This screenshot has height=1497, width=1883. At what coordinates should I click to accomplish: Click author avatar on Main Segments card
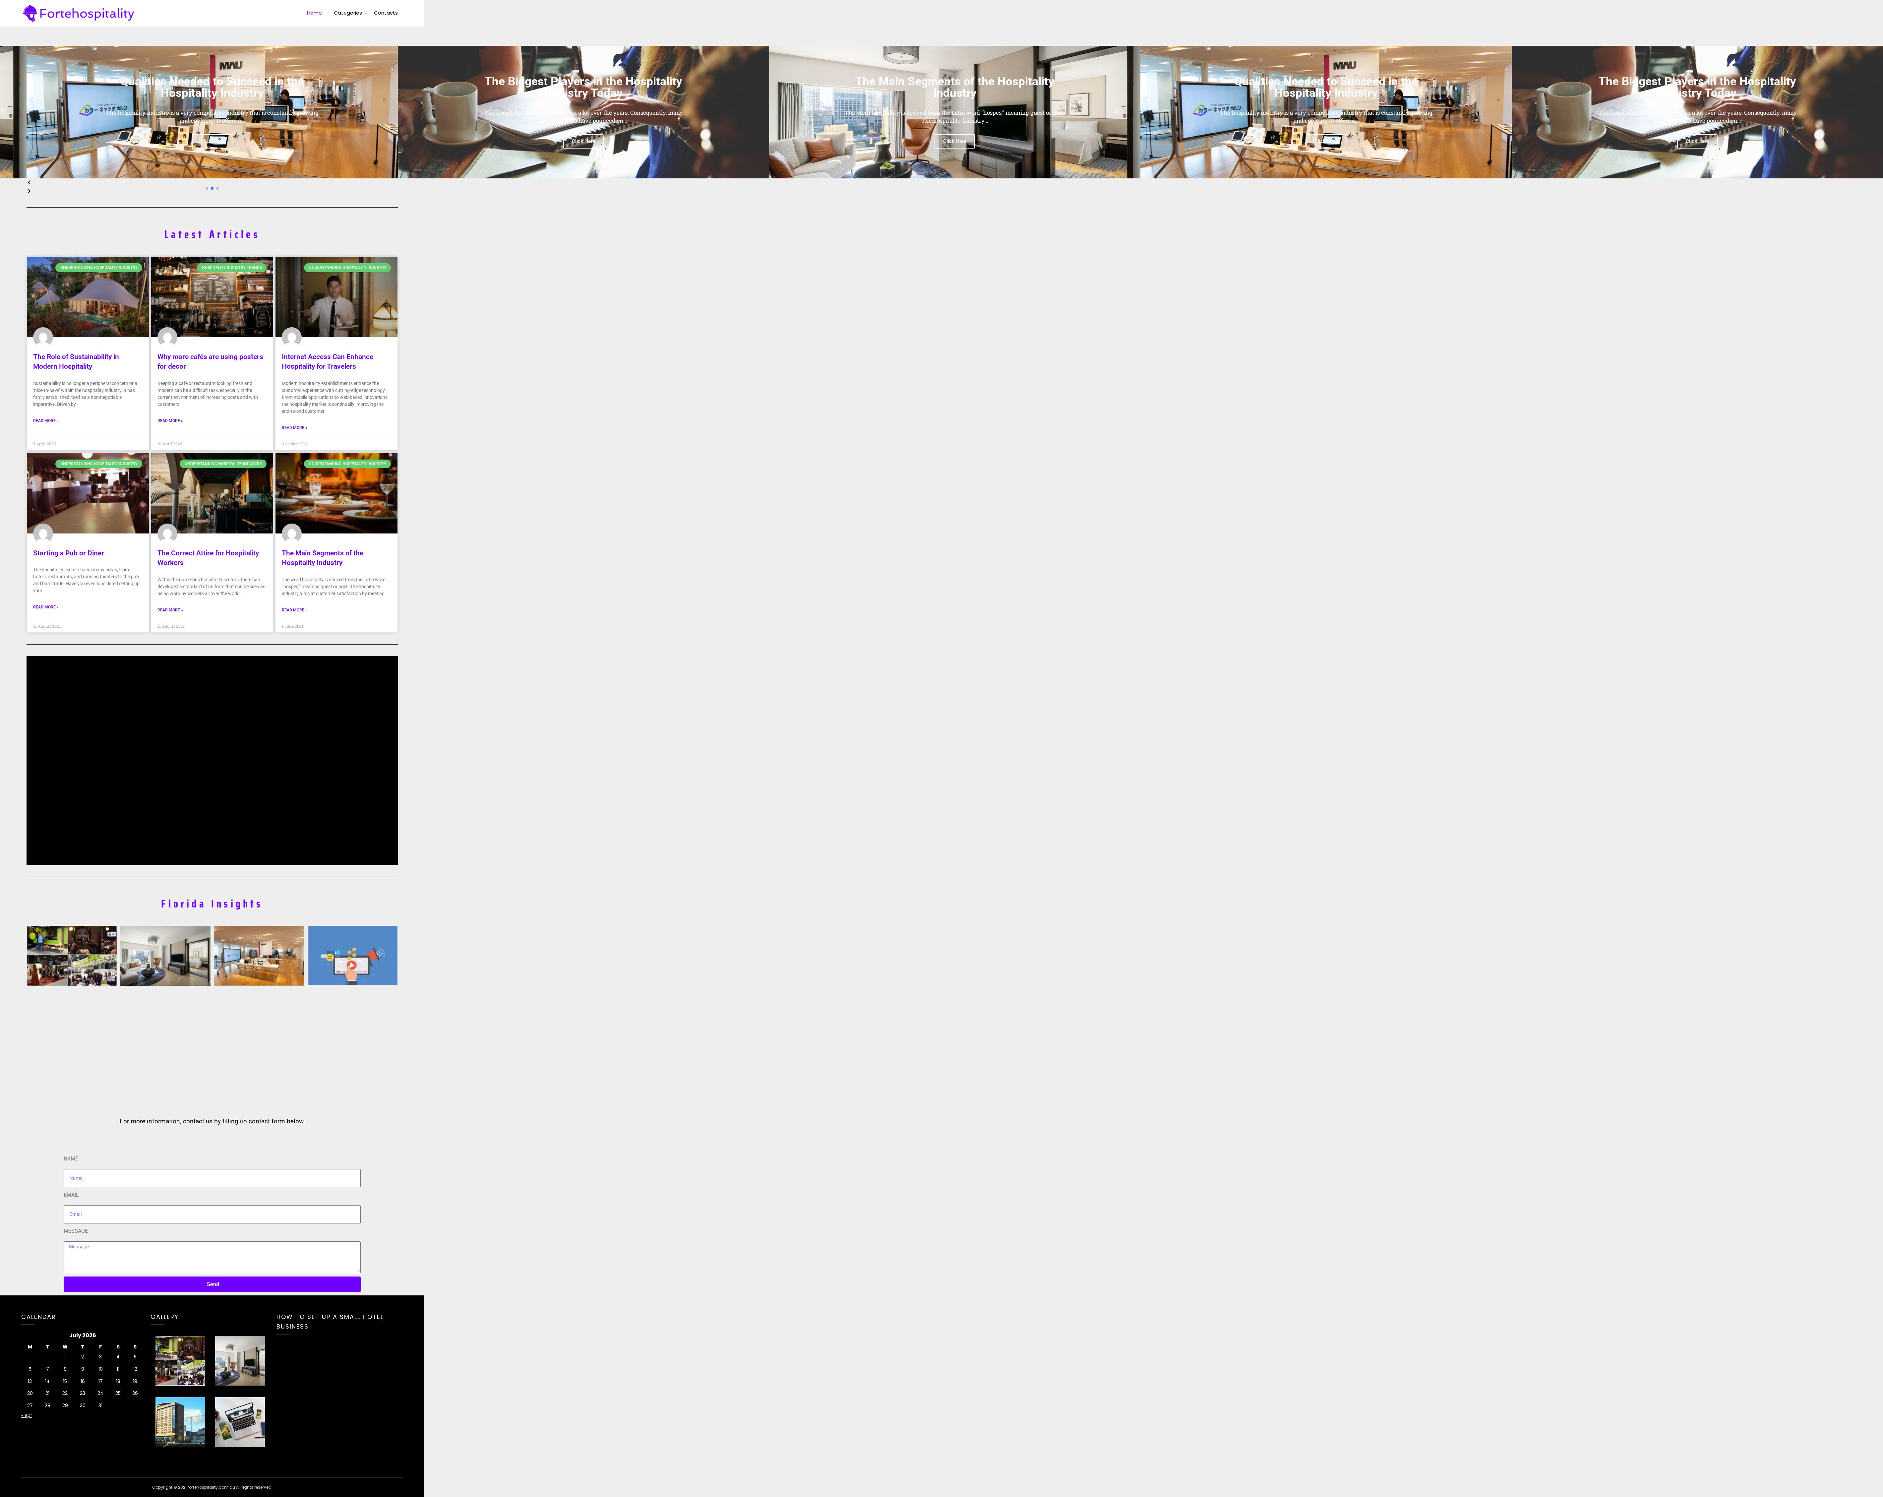point(292,533)
